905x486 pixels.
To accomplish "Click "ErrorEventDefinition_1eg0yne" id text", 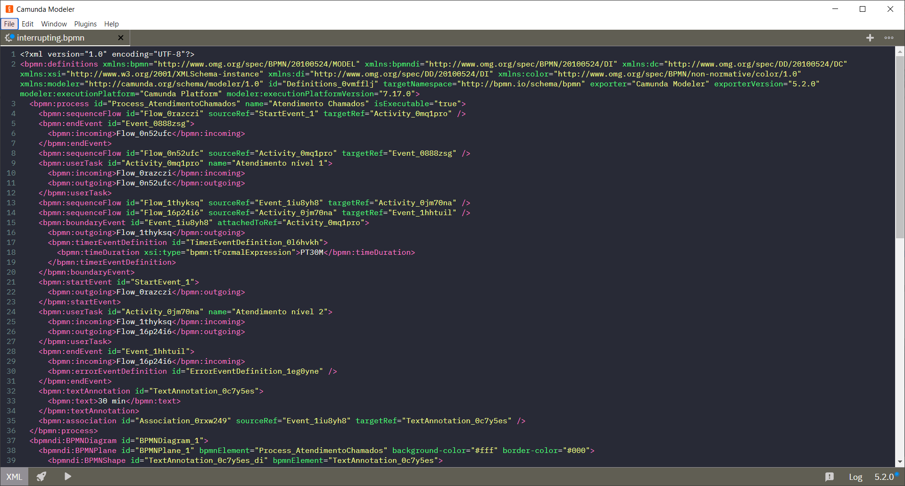I will coord(254,371).
